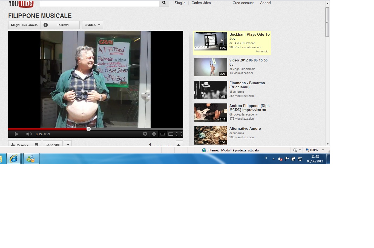Click the search magnifying glass button

pyautogui.click(x=164, y=3)
